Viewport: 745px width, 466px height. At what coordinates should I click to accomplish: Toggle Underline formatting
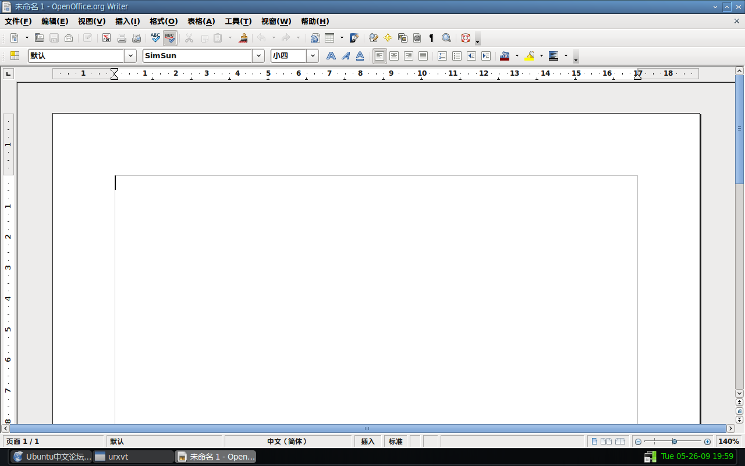click(360, 56)
